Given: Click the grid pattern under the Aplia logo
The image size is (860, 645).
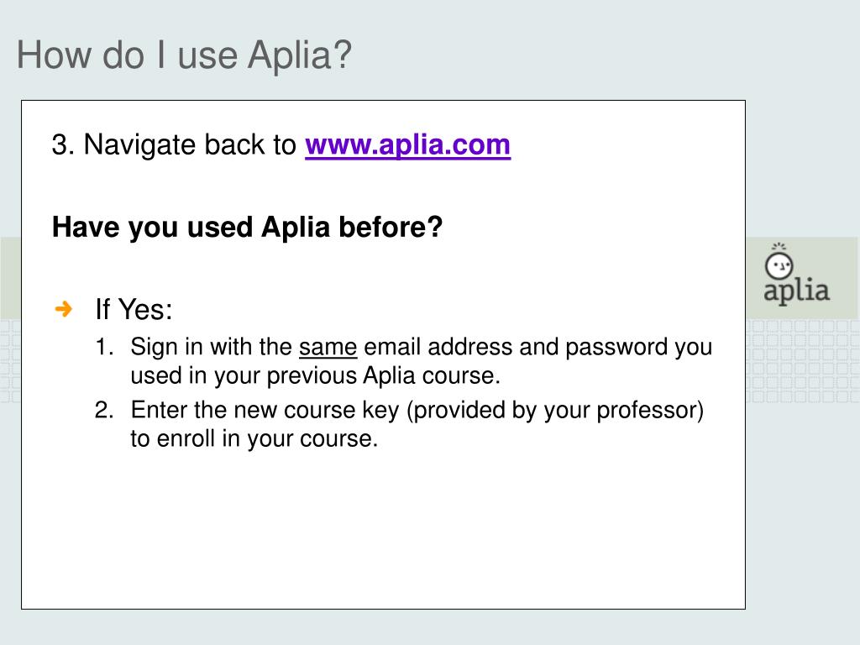Looking at the screenshot, I should pyautogui.click(x=802, y=361).
